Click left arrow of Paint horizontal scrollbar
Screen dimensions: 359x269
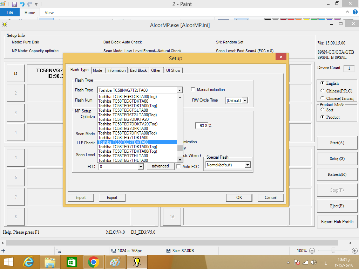(x=3, y=243)
